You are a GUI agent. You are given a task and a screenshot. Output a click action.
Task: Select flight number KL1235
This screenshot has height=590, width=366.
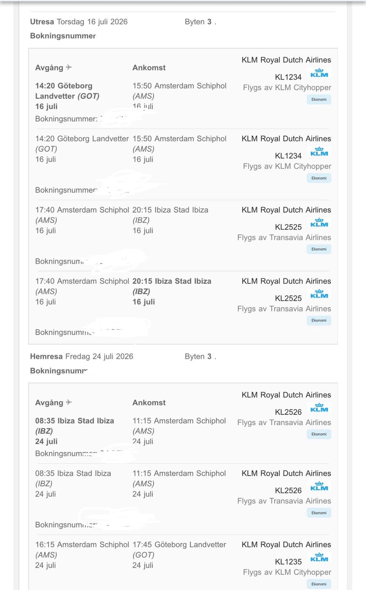tap(288, 562)
